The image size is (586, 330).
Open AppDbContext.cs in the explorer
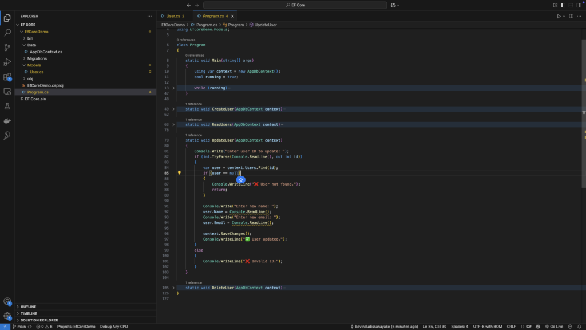coord(46,52)
